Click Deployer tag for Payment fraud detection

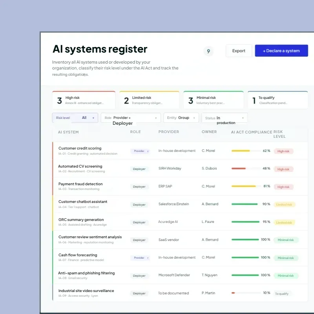click(139, 187)
